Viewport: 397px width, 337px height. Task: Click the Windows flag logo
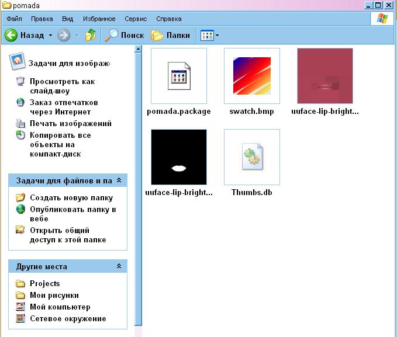click(382, 19)
